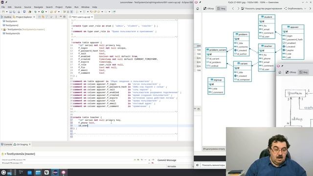
Task: Switch to the Project Explorer tab
Action: [22, 17]
